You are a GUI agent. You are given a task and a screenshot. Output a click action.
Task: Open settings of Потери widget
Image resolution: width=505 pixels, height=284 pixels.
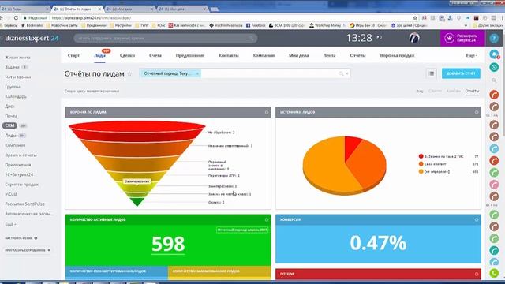(x=477, y=274)
